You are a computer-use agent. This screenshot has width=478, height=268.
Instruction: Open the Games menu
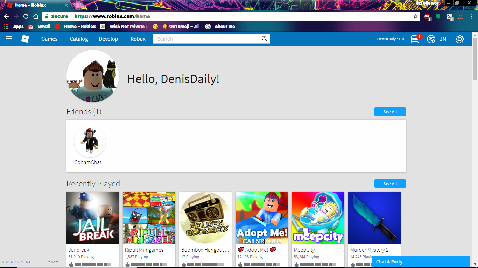pyautogui.click(x=49, y=39)
